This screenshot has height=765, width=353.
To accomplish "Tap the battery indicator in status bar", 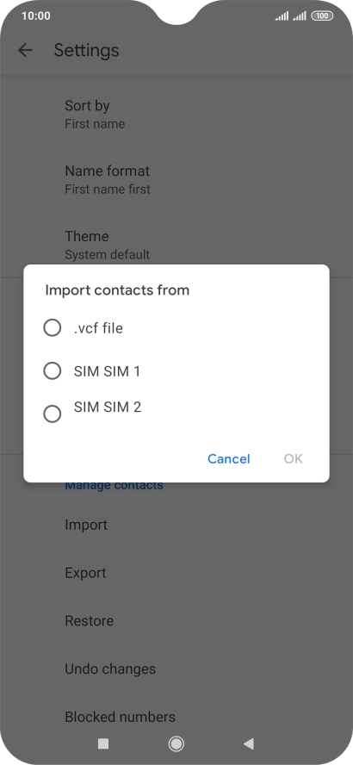I will tap(322, 16).
